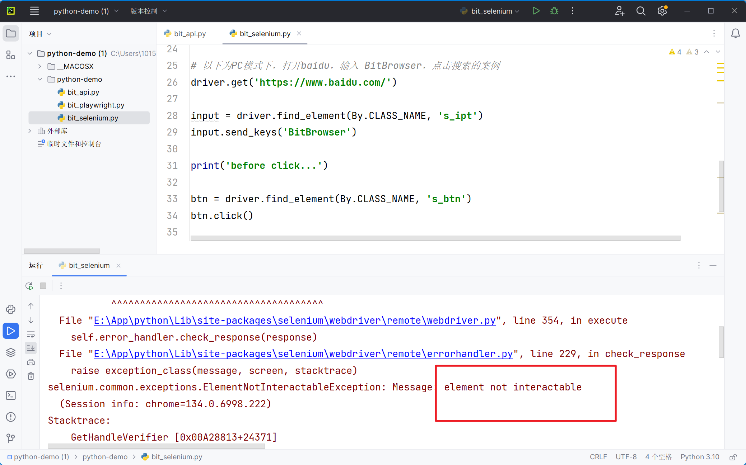
Task: Click the baidu URL in code
Action: 322,82
